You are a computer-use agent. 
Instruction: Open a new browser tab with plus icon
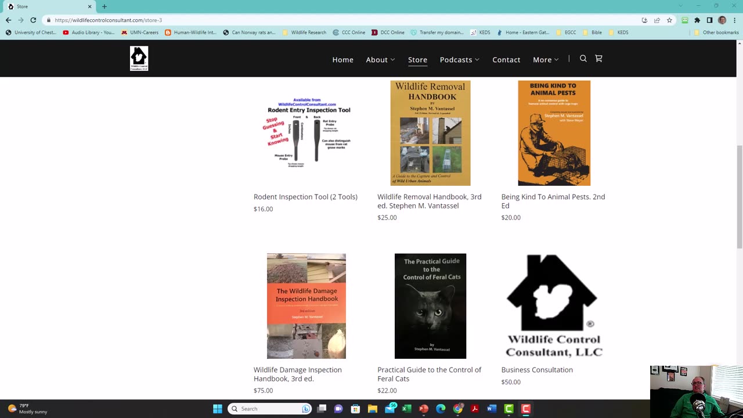coord(104,6)
